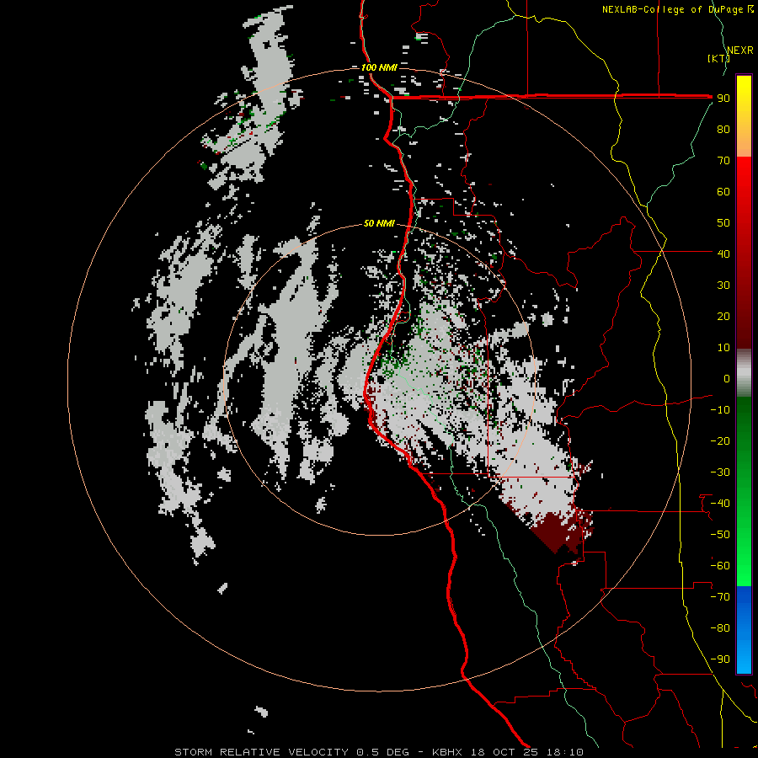Click the [KT] units label
The height and width of the screenshot is (758, 758).
[x=718, y=58]
